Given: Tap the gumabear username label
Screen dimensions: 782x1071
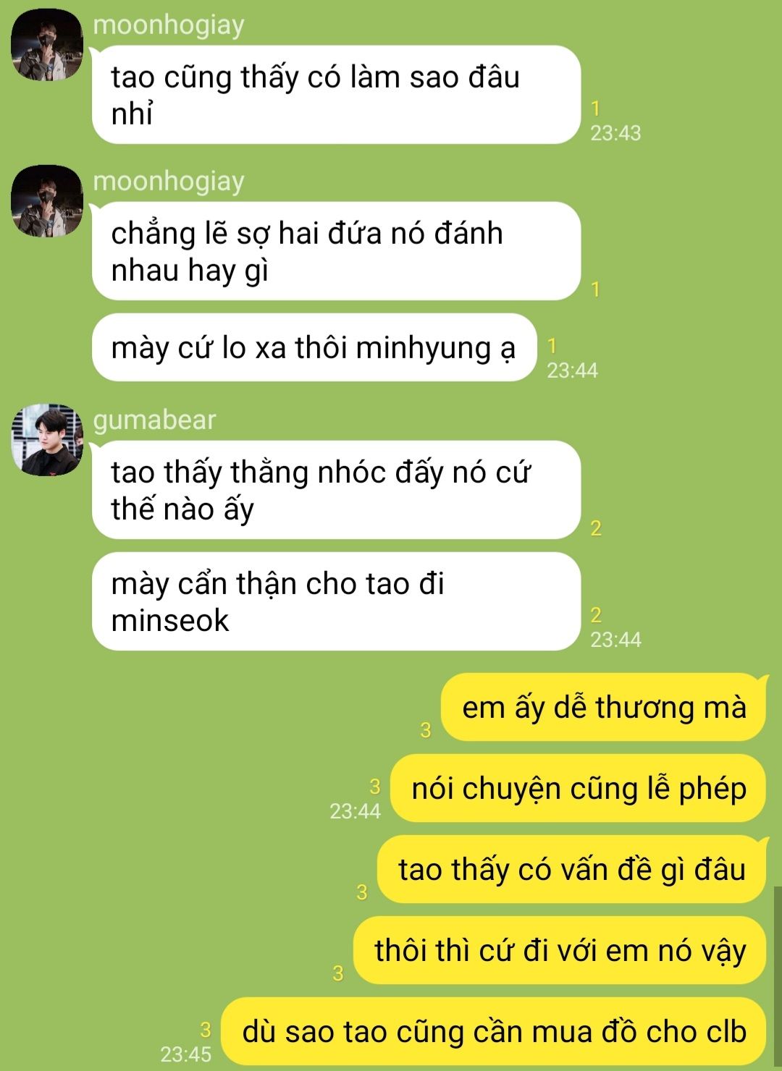Looking at the screenshot, I should (154, 420).
